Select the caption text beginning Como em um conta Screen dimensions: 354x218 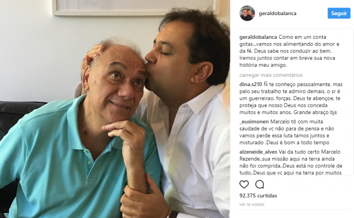point(290,51)
